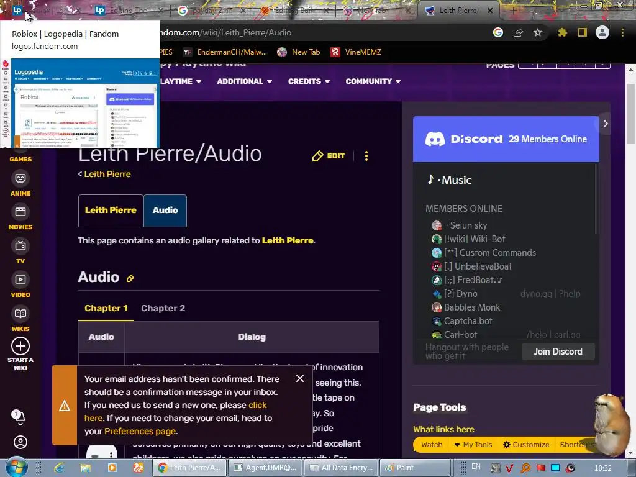Collapse the right rail with the arrow
Screen dimensions: 636x477
click(605, 124)
